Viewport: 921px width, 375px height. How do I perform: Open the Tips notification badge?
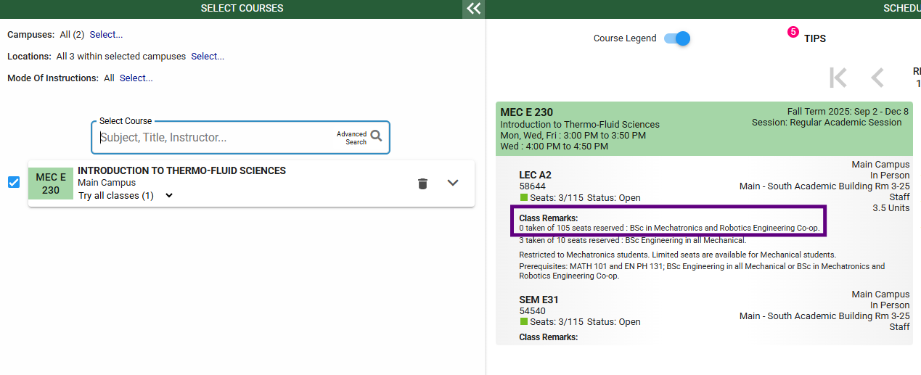point(793,32)
